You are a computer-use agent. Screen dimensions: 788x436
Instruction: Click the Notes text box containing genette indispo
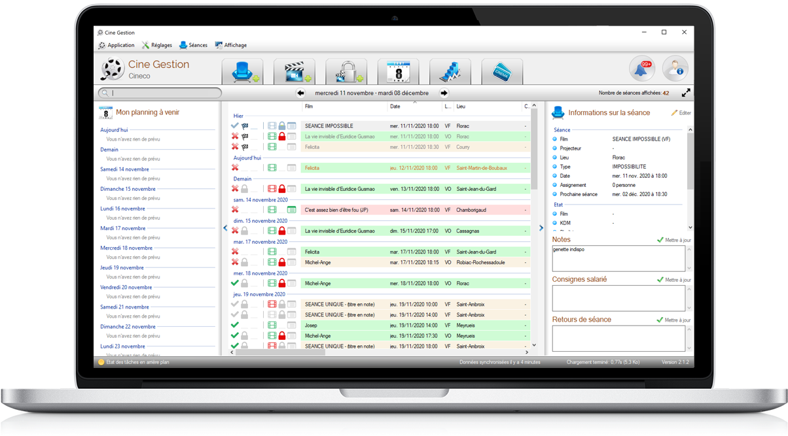click(618, 258)
